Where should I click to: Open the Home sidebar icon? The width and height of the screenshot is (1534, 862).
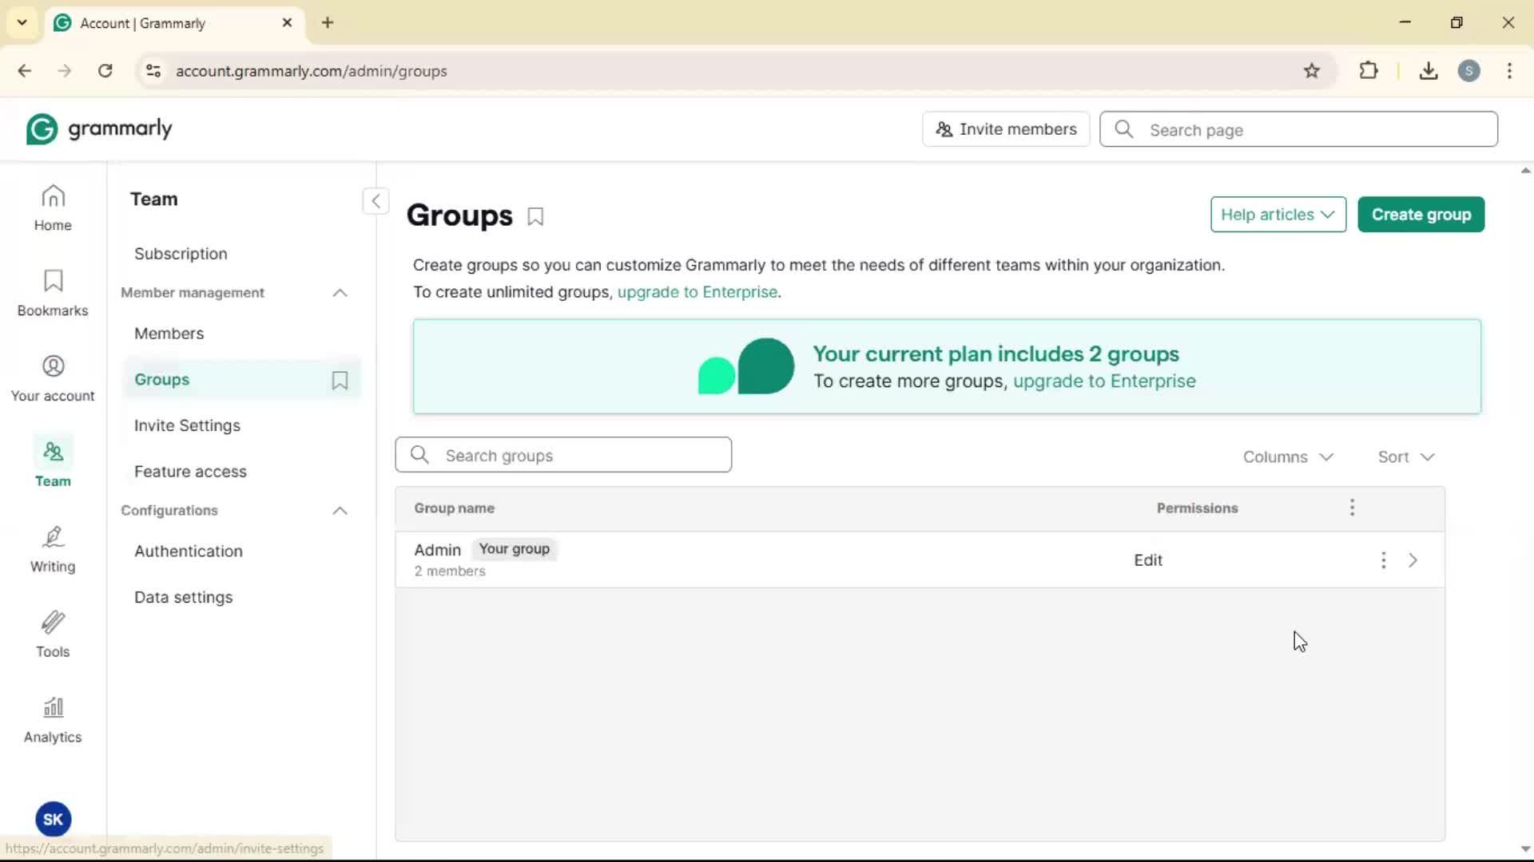pyautogui.click(x=53, y=208)
